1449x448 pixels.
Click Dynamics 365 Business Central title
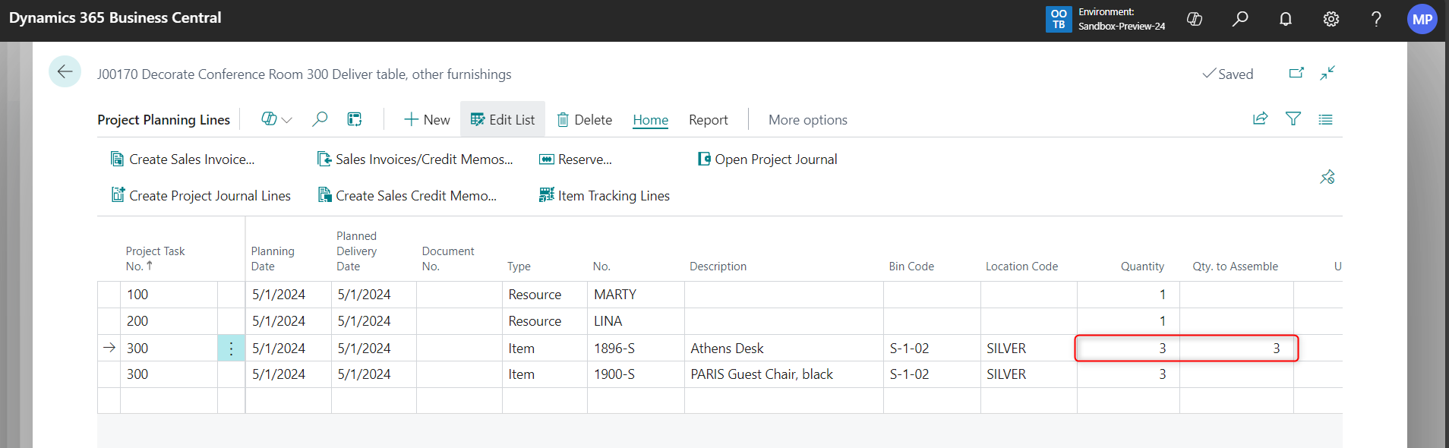click(x=115, y=17)
